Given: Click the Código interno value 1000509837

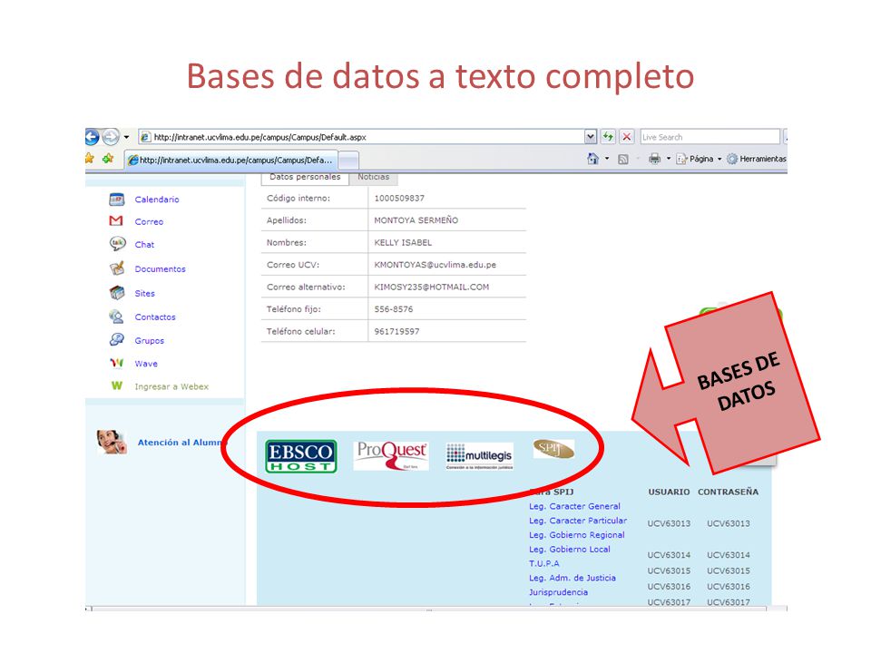Looking at the screenshot, I should point(399,199).
